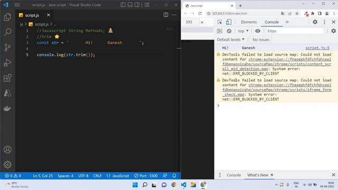Screen dimensions: 338x190
Task: Customize layout icon in title bar
Action: coord(147,5)
